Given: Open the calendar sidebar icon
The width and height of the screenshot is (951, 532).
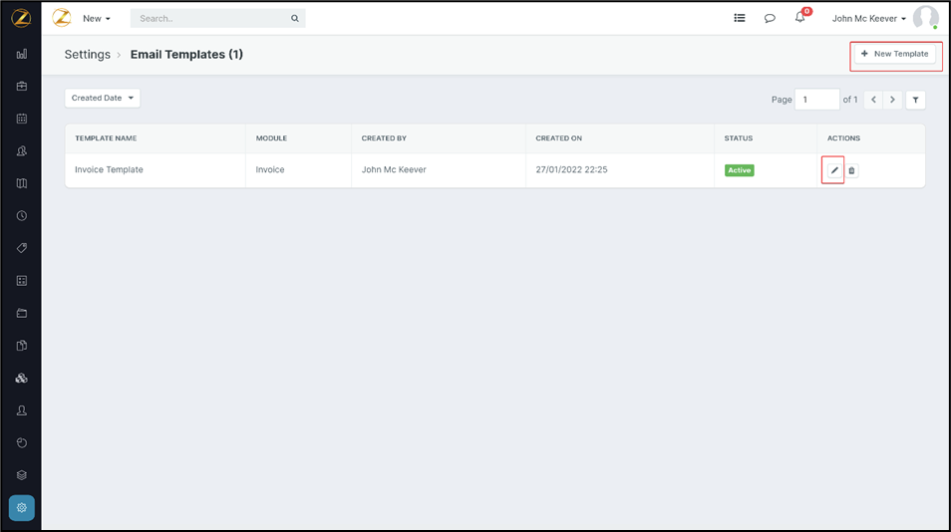Looking at the screenshot, I should click(22, 119).
